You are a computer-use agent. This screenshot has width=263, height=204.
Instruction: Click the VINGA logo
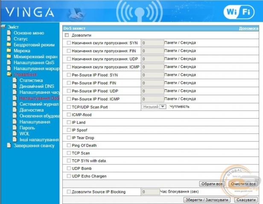[30, 12]
